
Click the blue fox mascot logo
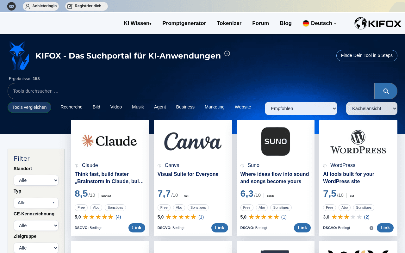19,55
